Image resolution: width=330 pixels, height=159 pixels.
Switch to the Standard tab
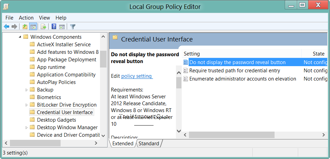click(149, 144)
